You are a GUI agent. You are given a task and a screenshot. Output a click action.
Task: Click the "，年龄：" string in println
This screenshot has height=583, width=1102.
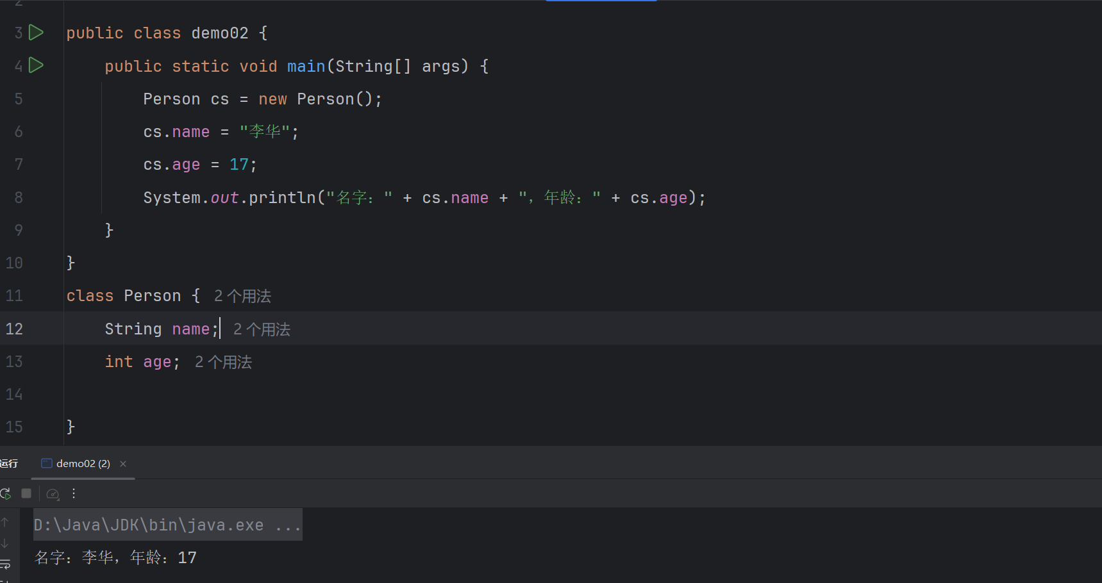[x=560, y=197]
